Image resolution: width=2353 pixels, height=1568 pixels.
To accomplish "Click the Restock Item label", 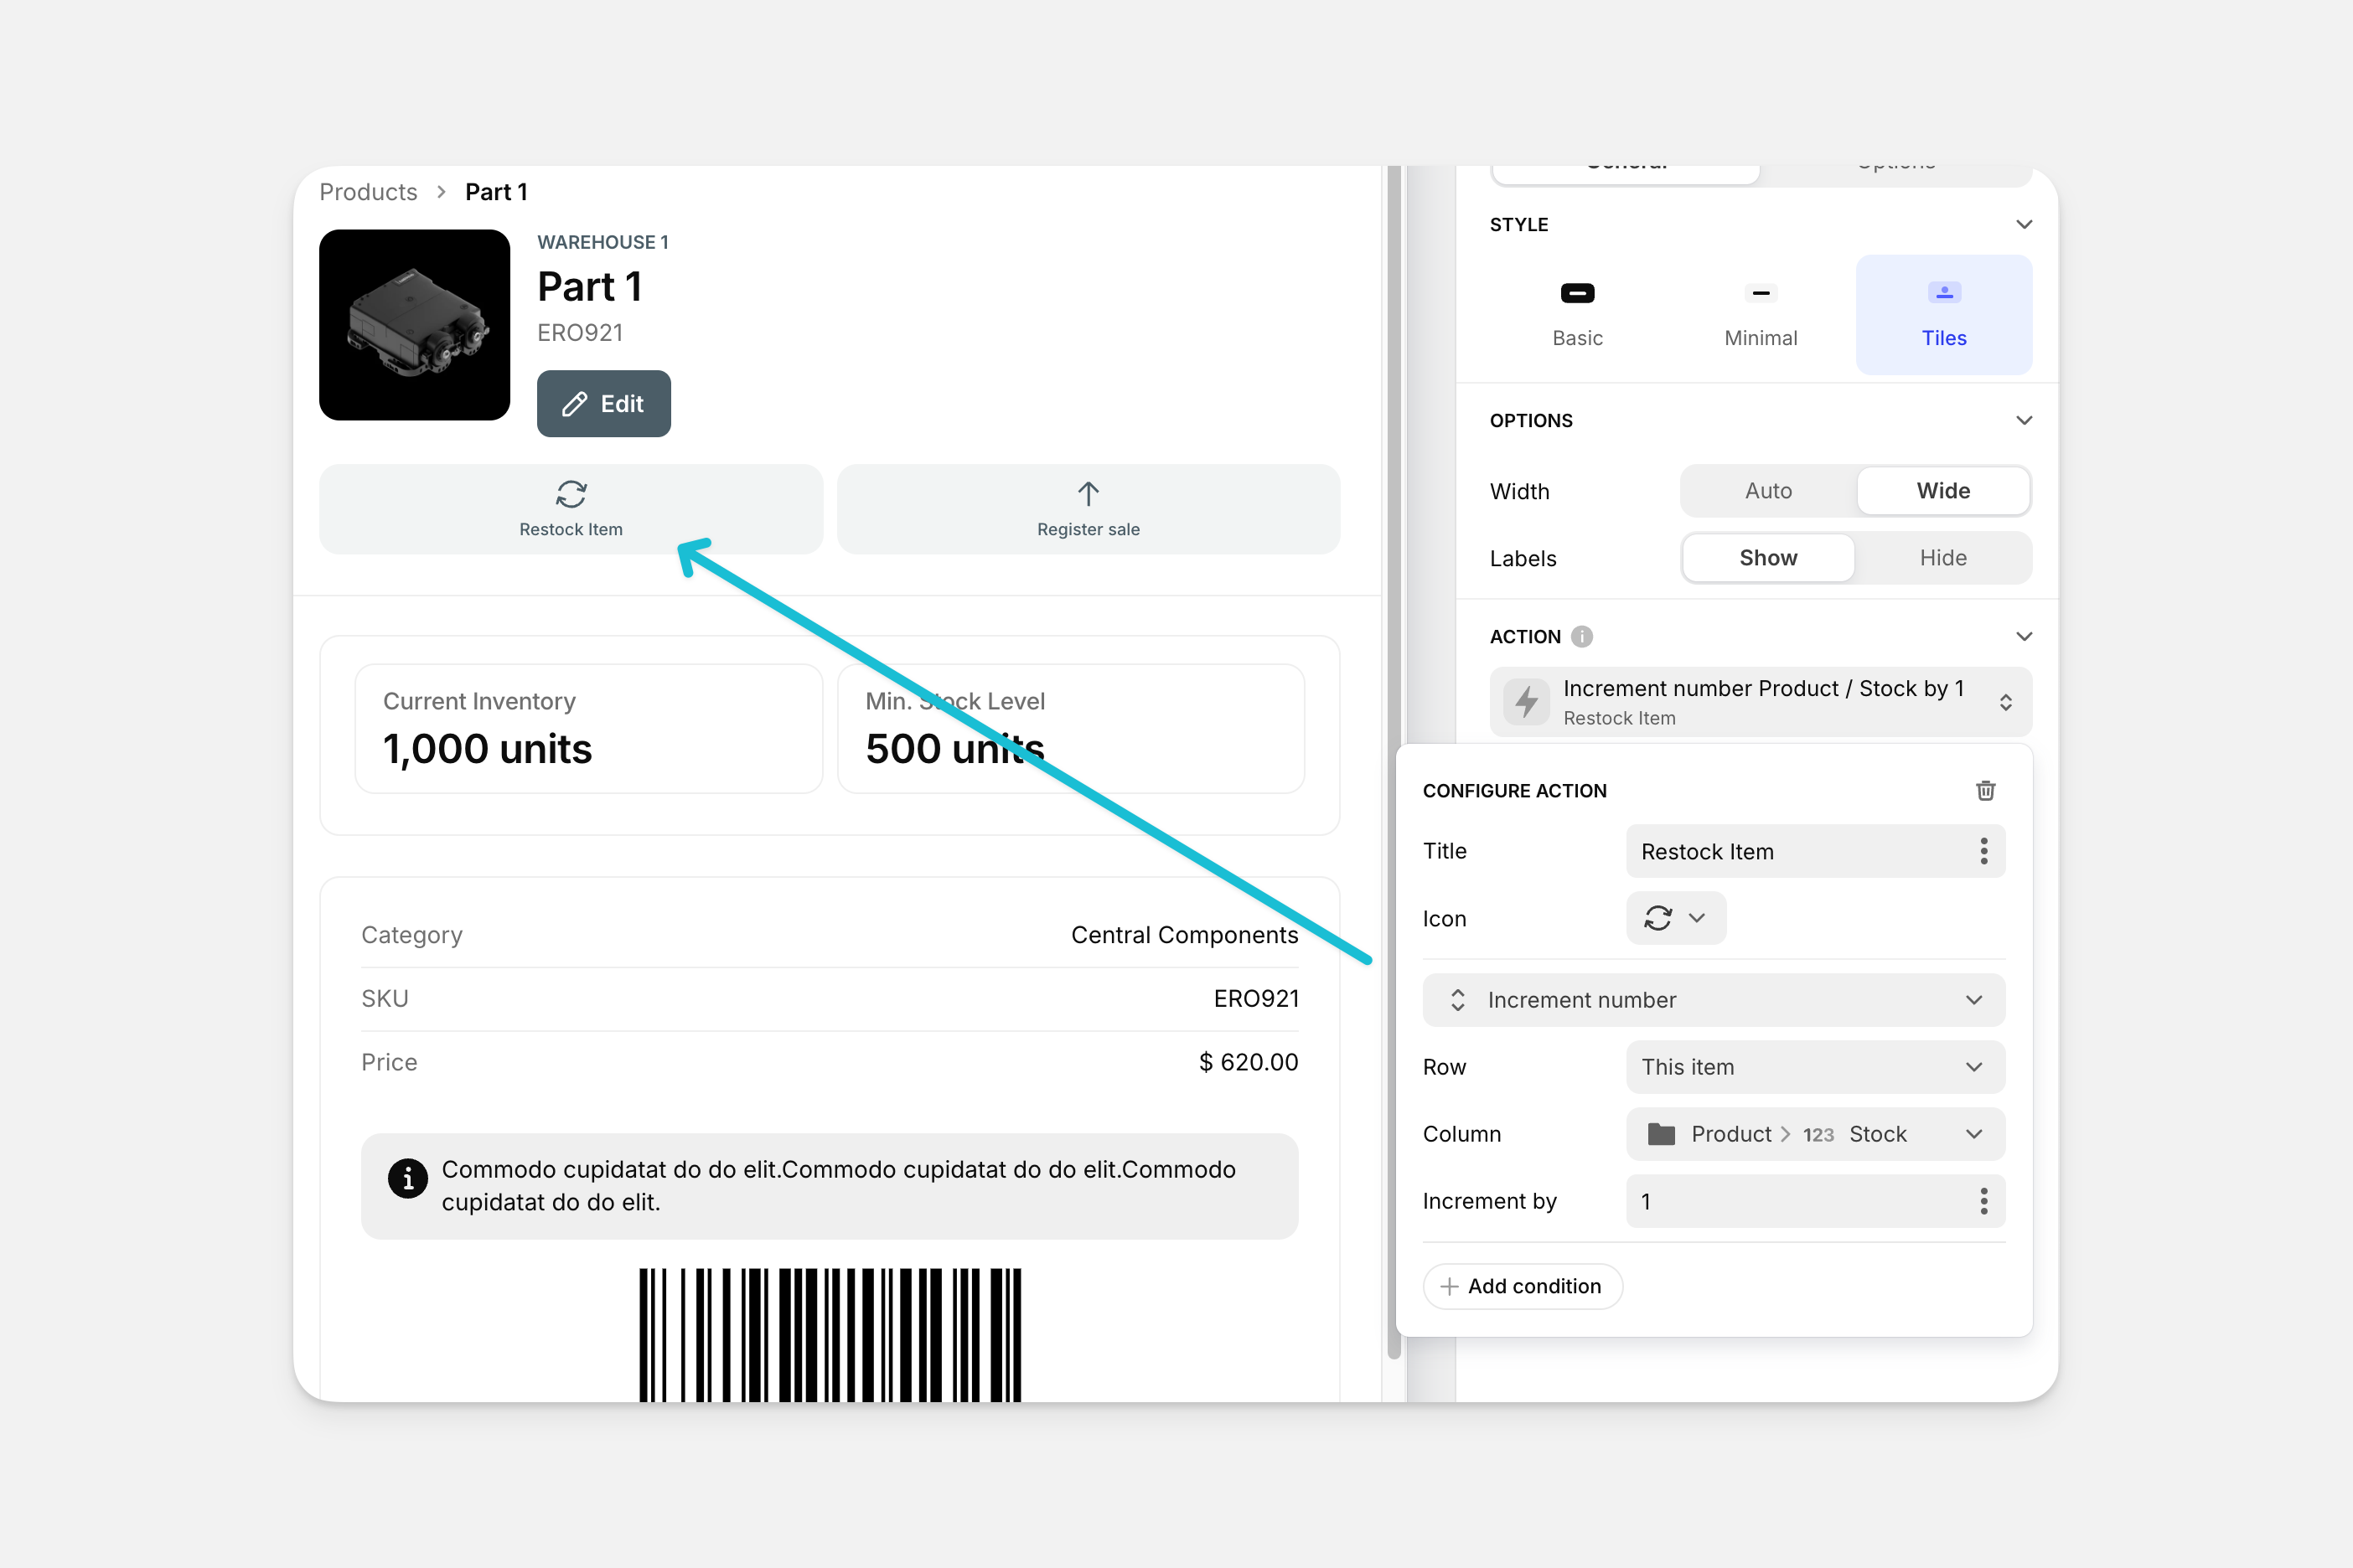I will pos(571,529).
